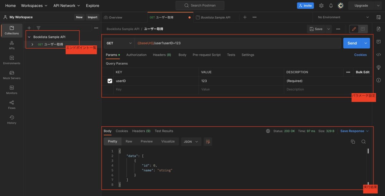Click the Save button
The image size is (385, 196).
pos(316,29)
